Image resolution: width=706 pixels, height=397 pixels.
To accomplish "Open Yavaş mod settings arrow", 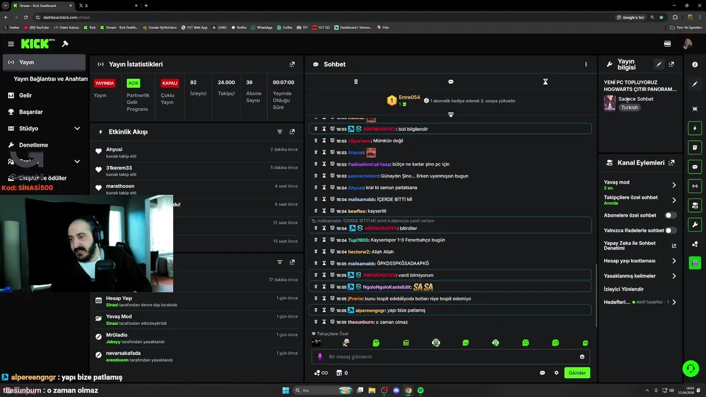I will tap(674, 185).
